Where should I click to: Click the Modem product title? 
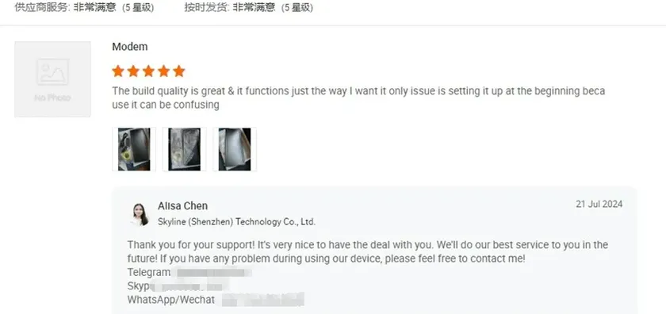130,47
